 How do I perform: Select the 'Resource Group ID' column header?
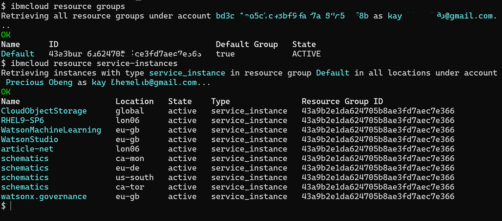pos(342,101)
